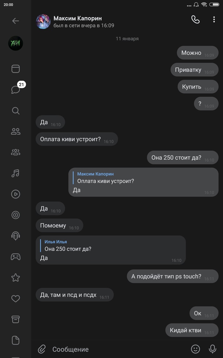Open the communities groups icon
Viewport: 223px width, 358px height.
point(16,152)
